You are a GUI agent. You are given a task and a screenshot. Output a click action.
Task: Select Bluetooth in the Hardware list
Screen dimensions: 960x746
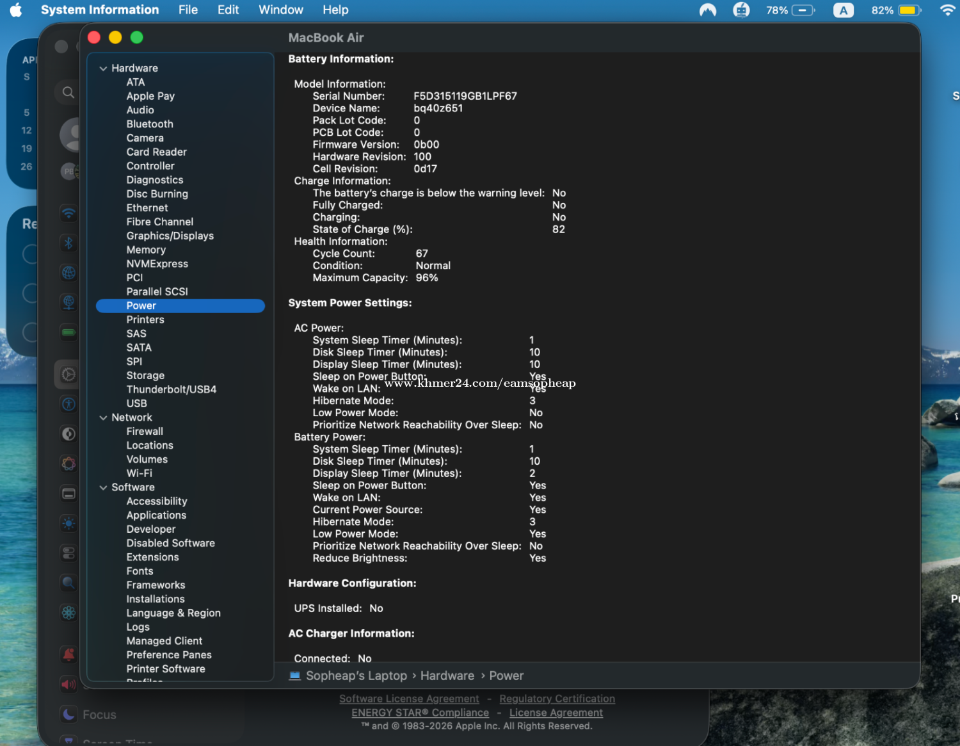pyautogui.click(x=150, y=124)
